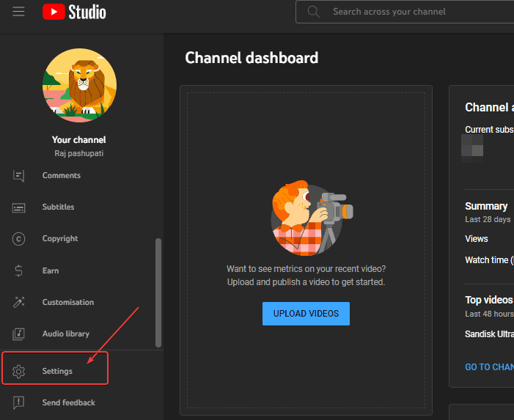Click the search magnifier icon
This screenshot has width=514, height=420.
pos(313,12)
